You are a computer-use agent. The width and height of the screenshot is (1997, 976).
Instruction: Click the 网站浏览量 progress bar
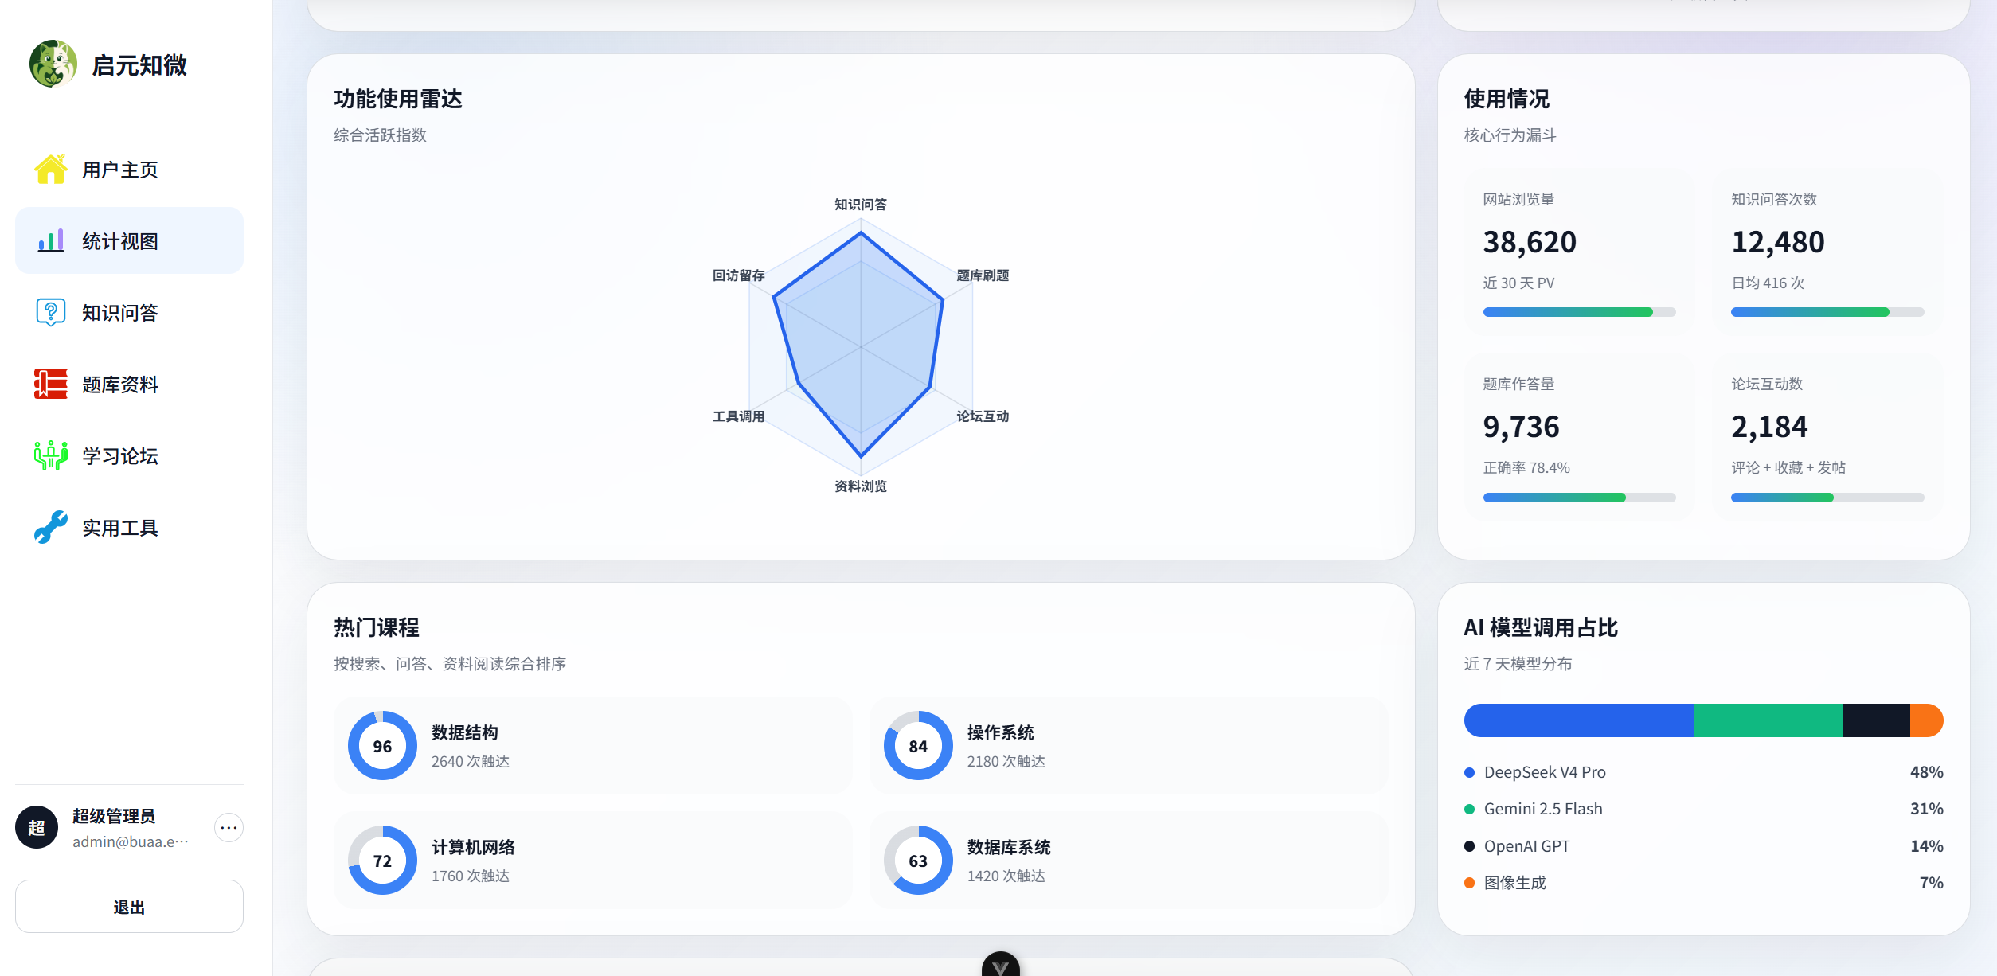click(1579, 312)
